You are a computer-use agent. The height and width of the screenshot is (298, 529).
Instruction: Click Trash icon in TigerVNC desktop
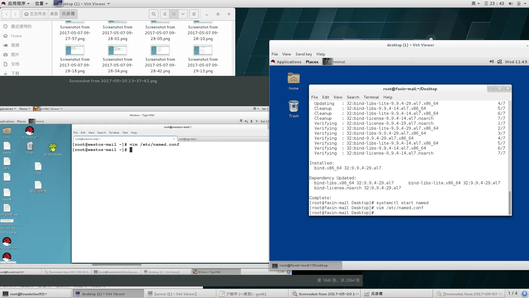coord(29,147)
